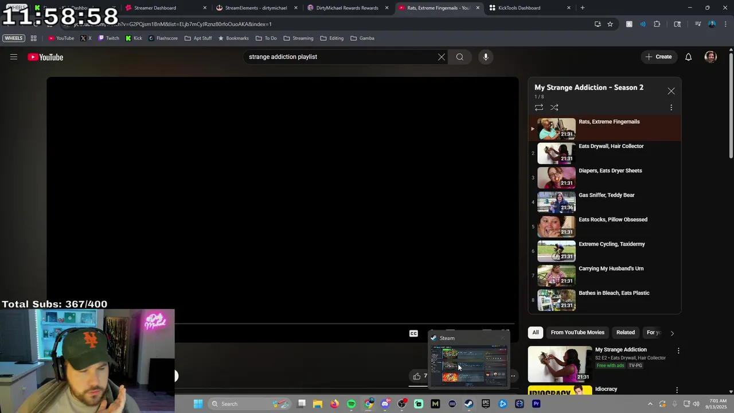Switch to DirtyMichael Rewards tab
The height and width of the screenshot is (413, 734).
348,8
